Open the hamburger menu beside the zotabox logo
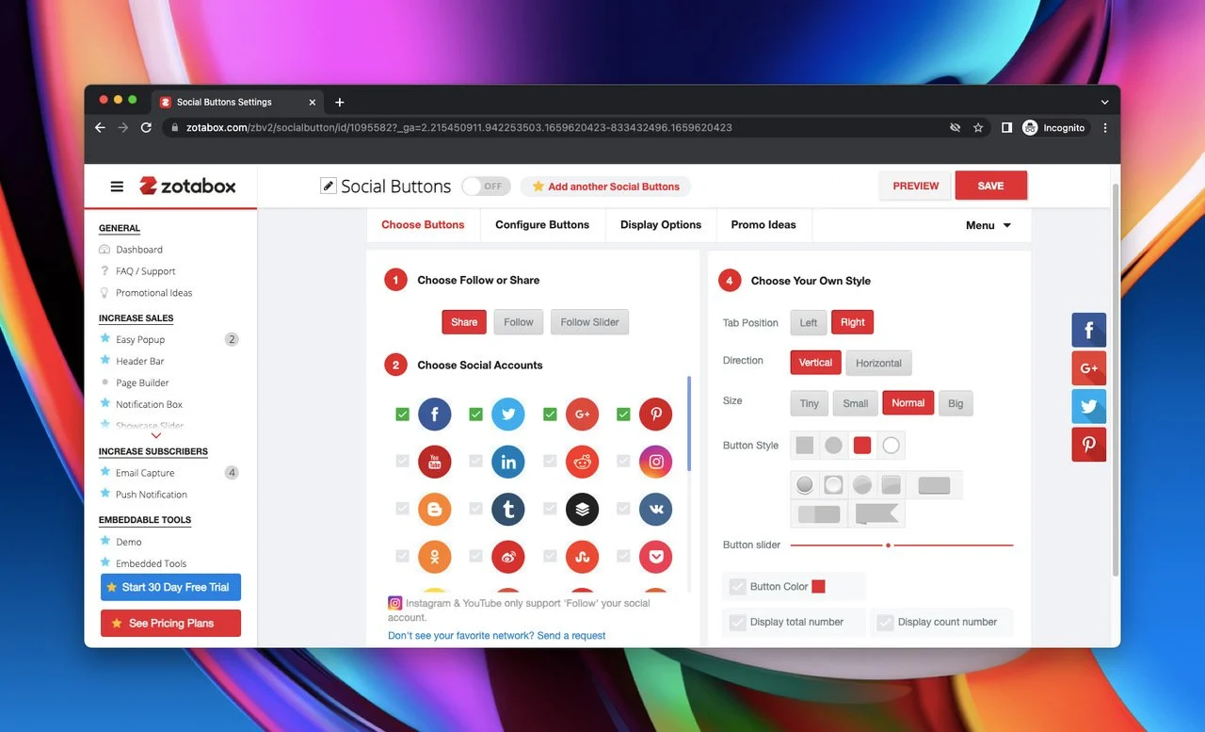Screen dimensions: 1205x732 pyautogui.click(x=117, y=187)
